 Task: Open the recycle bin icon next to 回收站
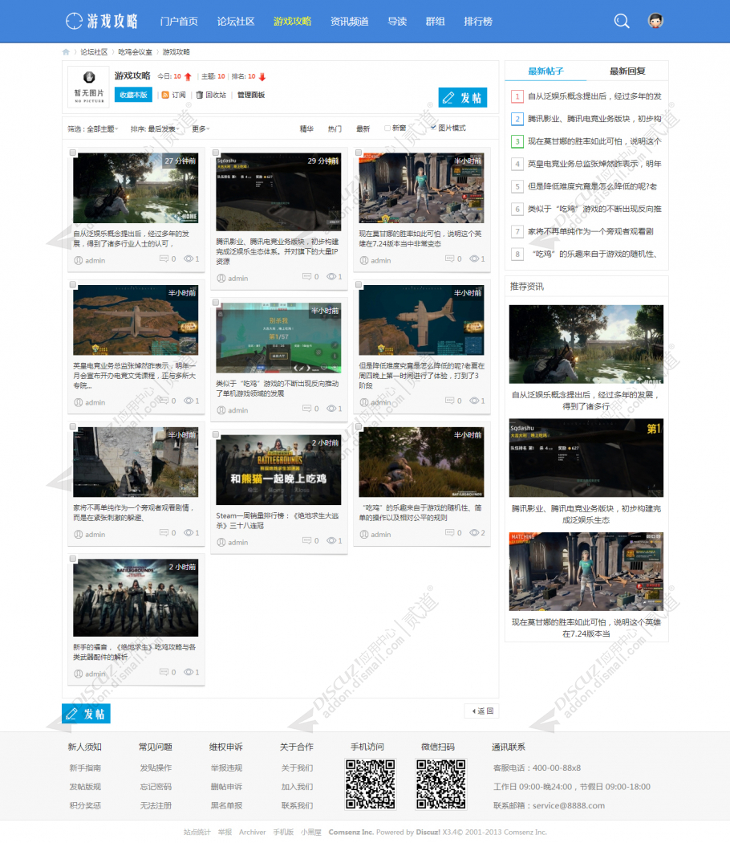199,96
